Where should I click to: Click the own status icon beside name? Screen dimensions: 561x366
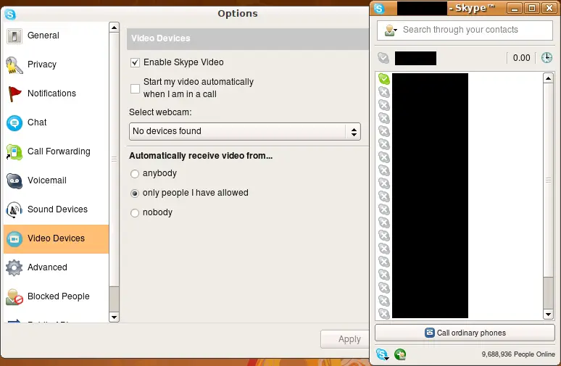pyautogui.click(x=383, y=57)
